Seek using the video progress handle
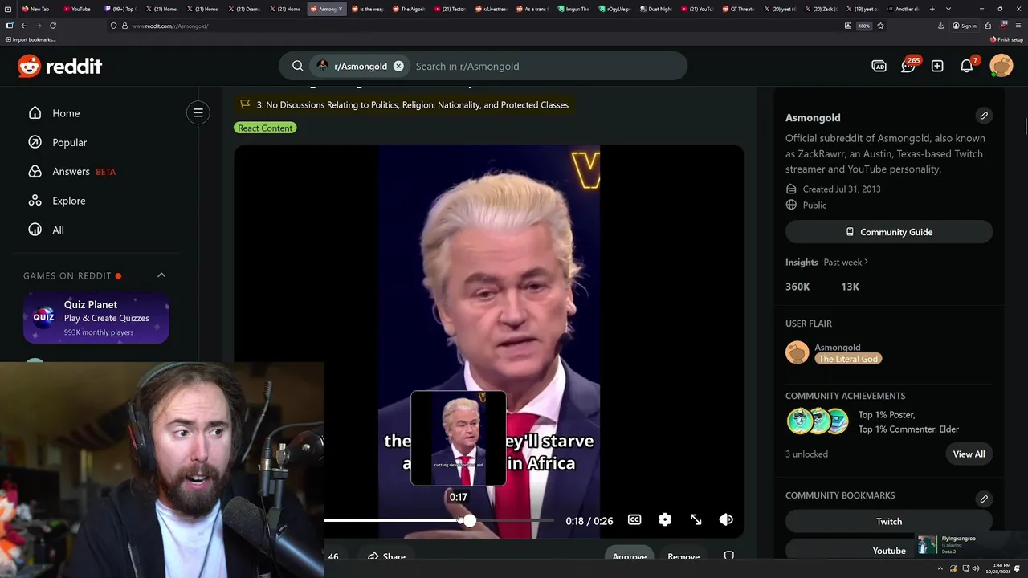This screenshot has height=578, width=1028. click(469, 520)
